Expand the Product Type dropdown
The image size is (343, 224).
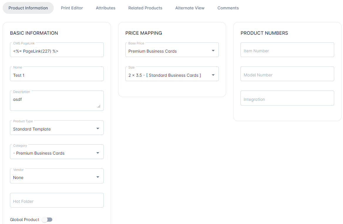[x=57, y=129]
